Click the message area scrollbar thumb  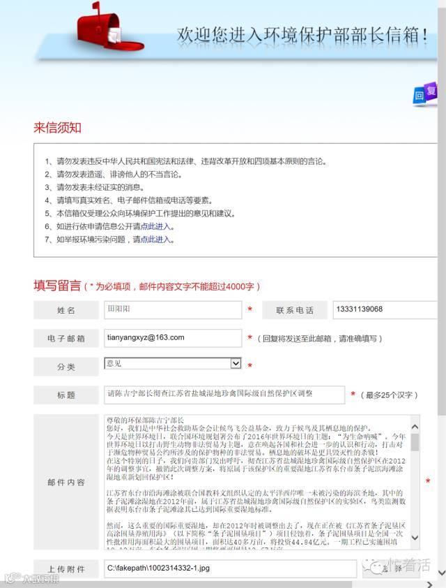pos(415,442)
